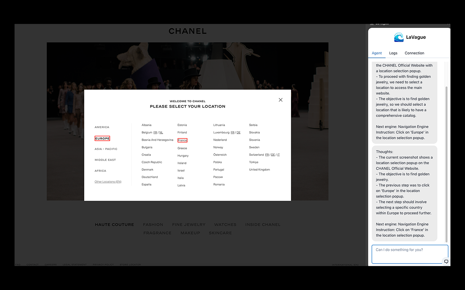
Task: Select the Agent tab
Action: [x=377, y=53]
